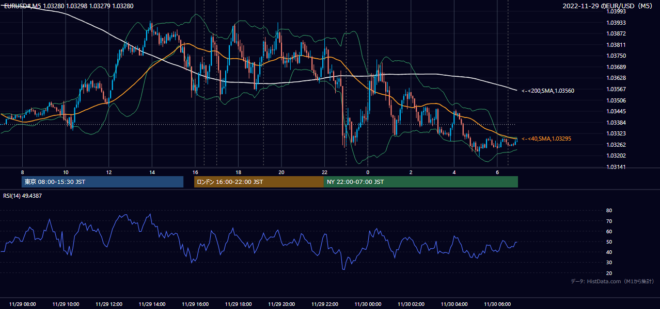Click the 11/29 08:00 time axis label

tap(23, 304)
